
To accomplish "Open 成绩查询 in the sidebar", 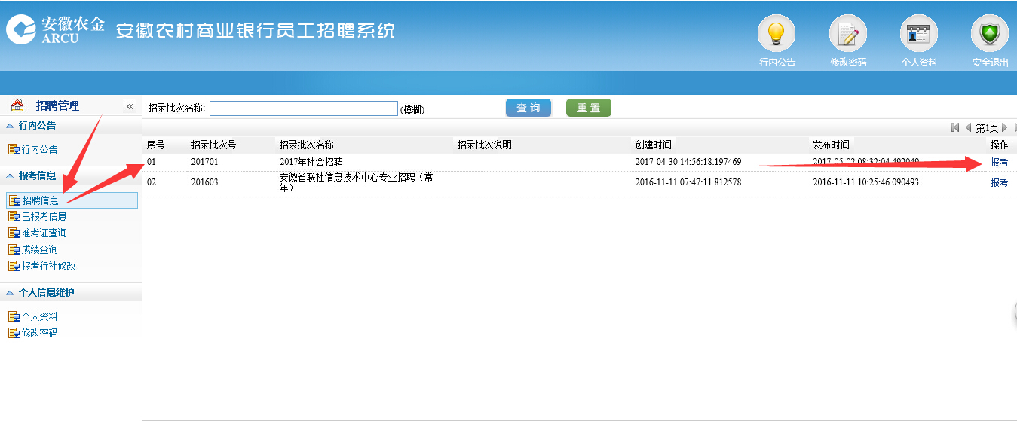I will pos(39,249).
